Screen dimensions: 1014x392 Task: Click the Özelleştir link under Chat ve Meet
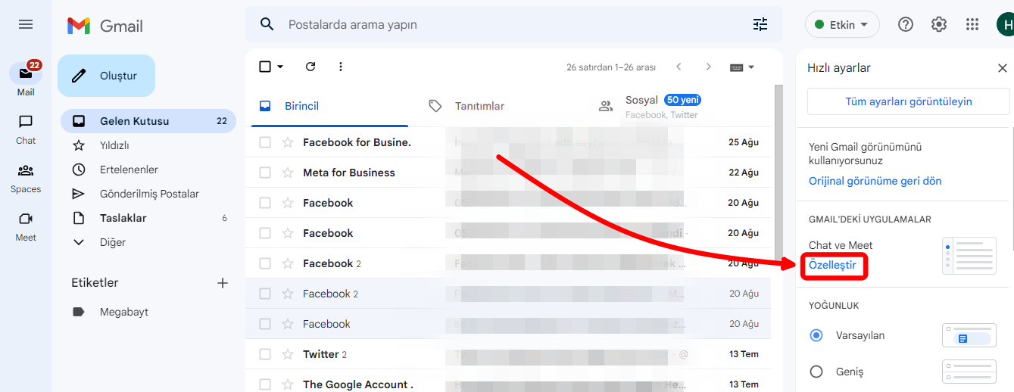(x=832, y=266)
